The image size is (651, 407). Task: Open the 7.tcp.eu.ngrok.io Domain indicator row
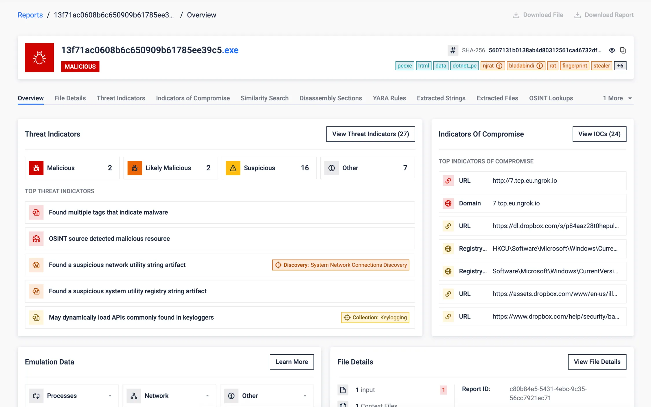point(532,203)
